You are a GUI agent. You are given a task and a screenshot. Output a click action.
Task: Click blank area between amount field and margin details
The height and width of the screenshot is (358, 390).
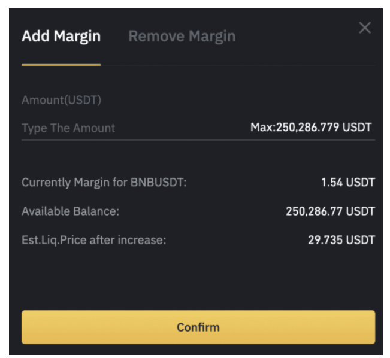pos(198,159)
